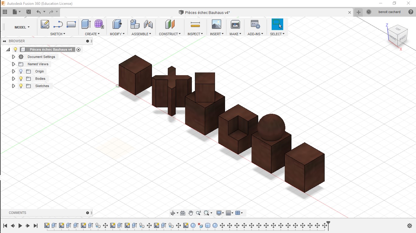Open benoit cachard account menu
Image resolution: width=416 pixels, height=233 pixels.
tap(390, 12)
